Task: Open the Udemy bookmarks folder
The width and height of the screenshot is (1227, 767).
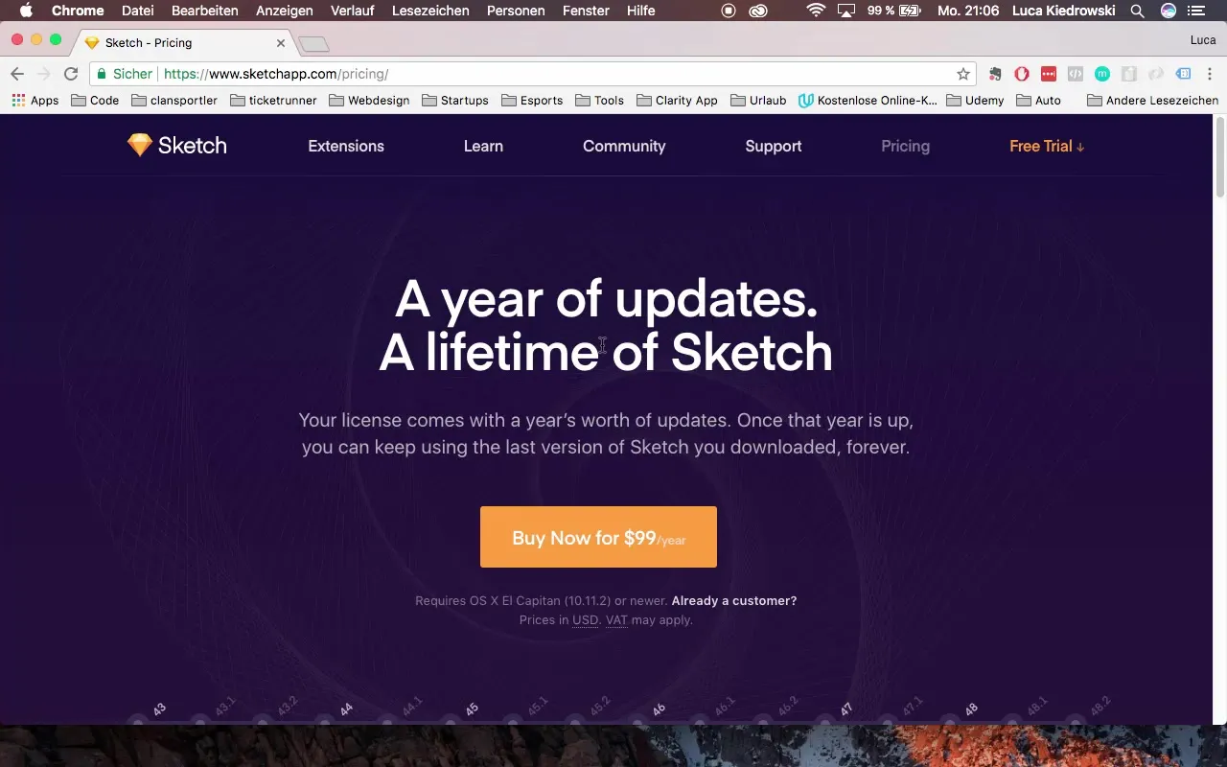Action: point(975,100)
